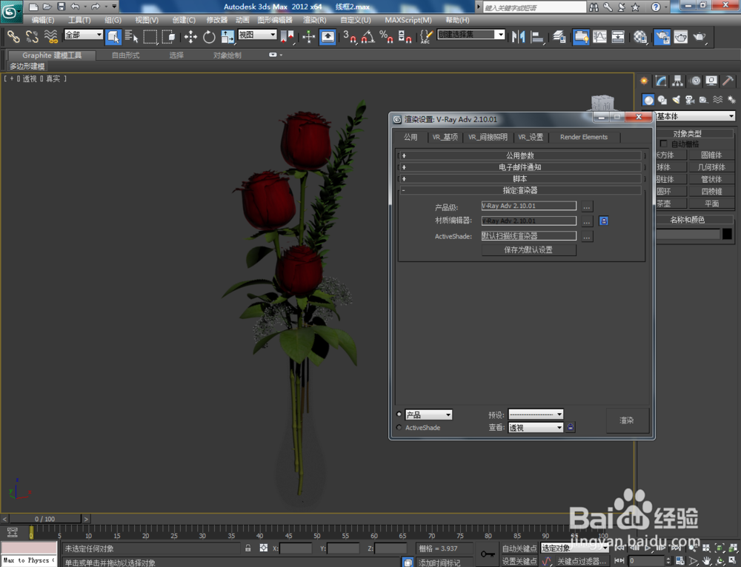Expand the '脚本' rollout

tap(520, 179)
